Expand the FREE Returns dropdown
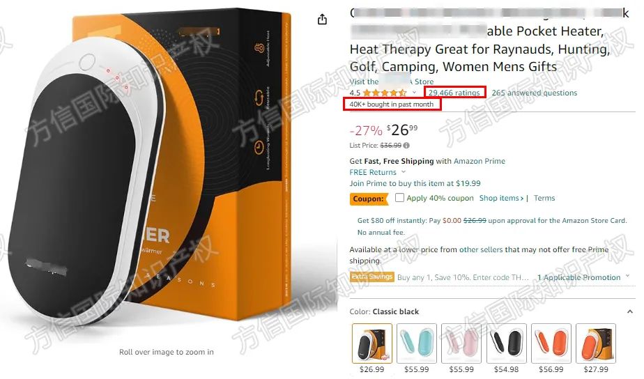Image resolution: width=644 pixels, height=379 pixels. 404,172
